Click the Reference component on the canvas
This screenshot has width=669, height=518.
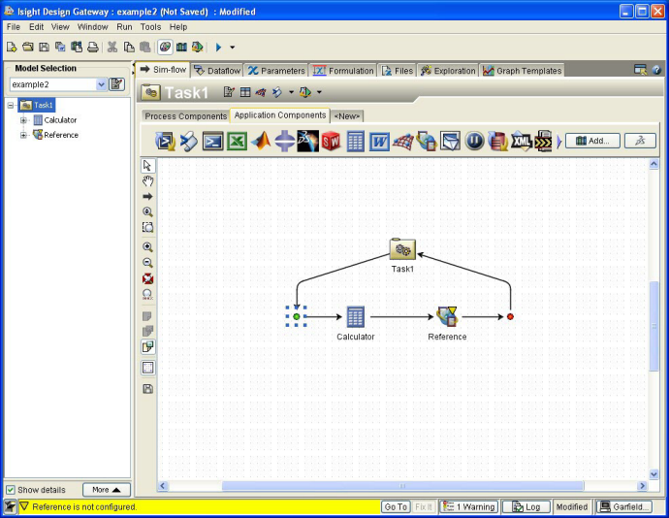[x=447, y=317]
